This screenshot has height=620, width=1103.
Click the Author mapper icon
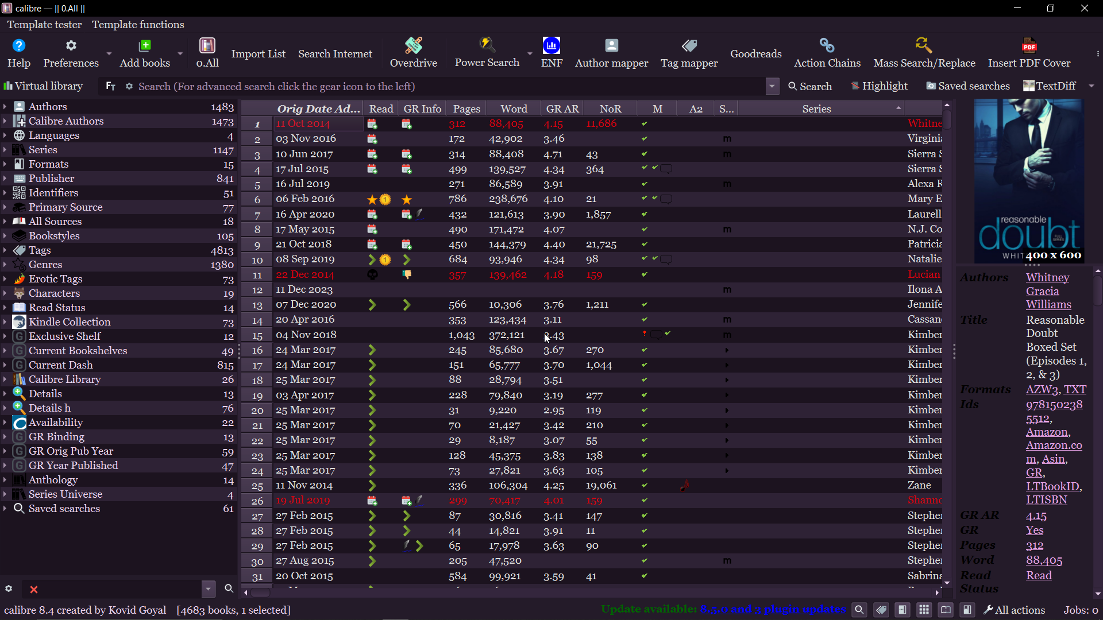tap(611, 52)
